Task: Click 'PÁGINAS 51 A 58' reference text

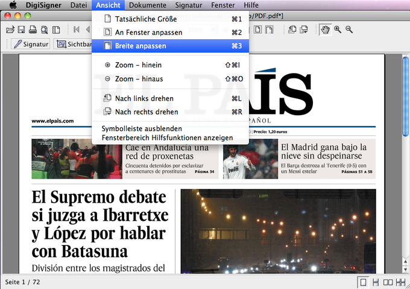Action: tap(357, 171)
